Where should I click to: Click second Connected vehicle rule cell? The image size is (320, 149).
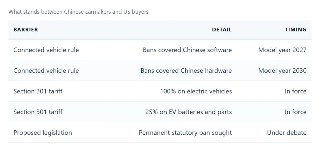pyautogui.click(x=46, y=71)
